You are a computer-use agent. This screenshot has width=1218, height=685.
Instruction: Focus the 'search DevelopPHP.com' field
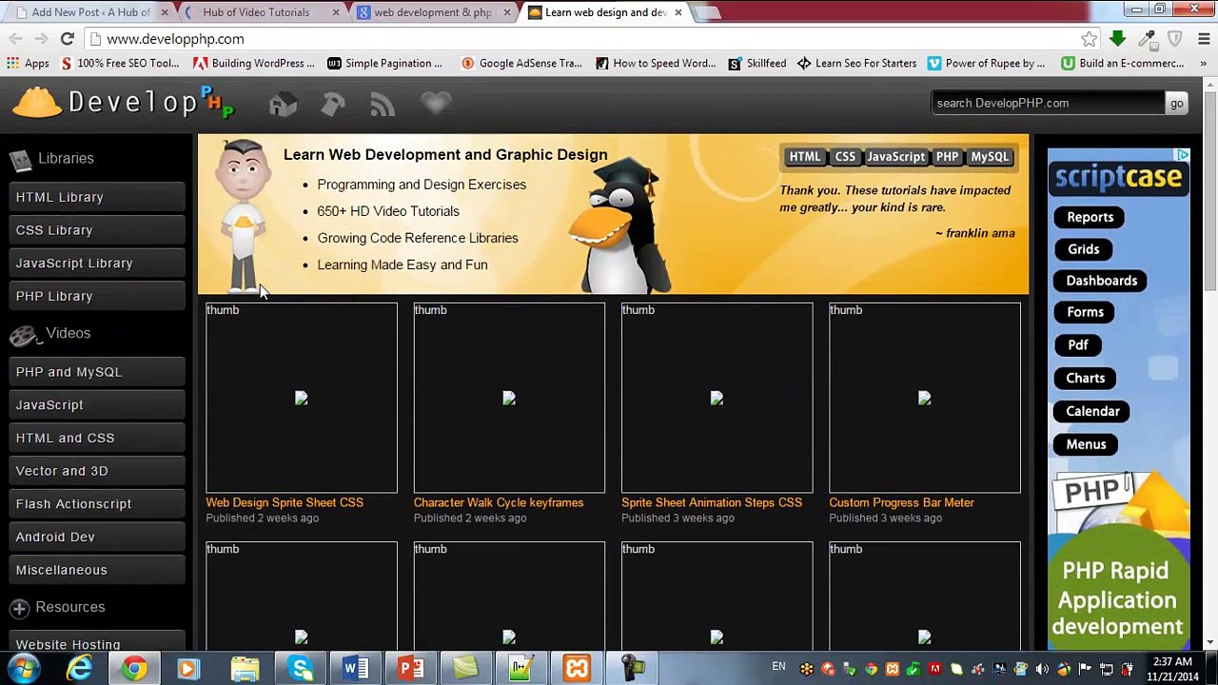[x=1048, y=103]
